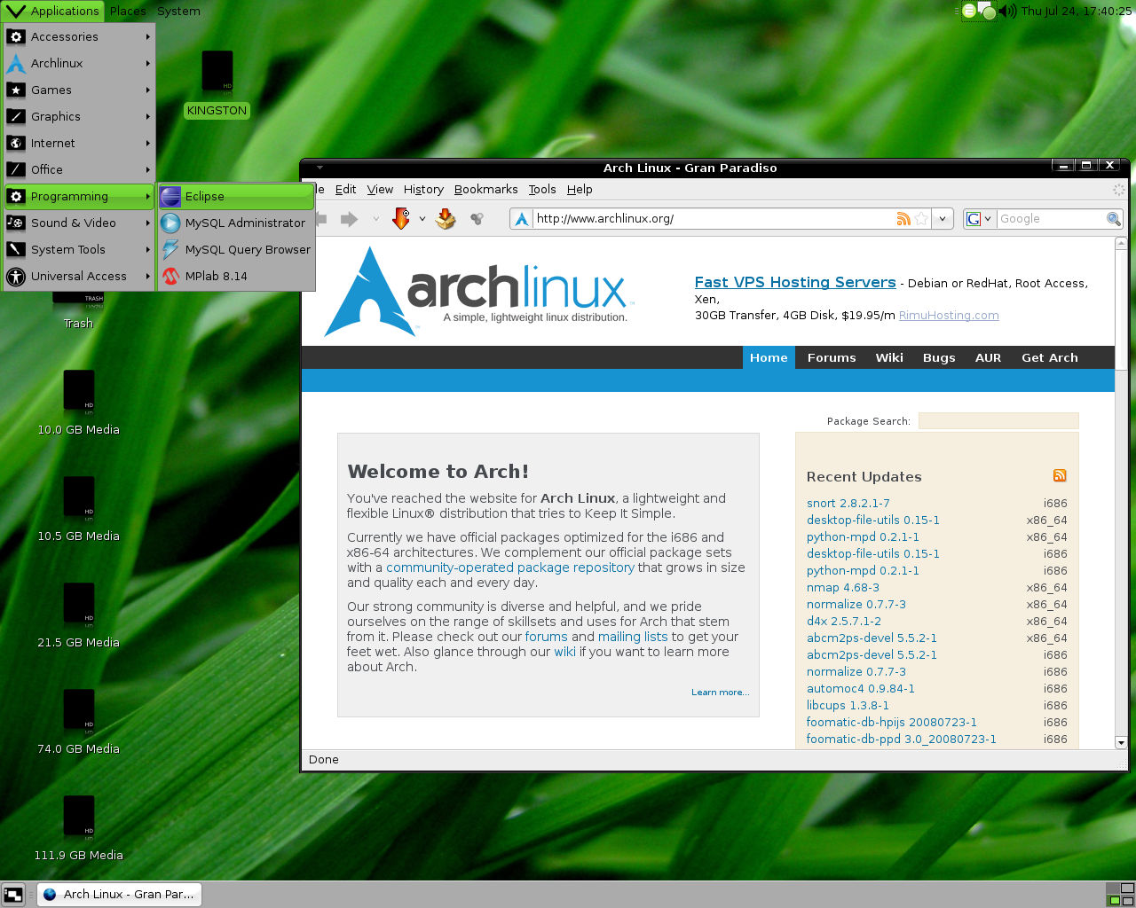Open the dropdown next to red download icon
Screen dimensions: 1136x908
pos(422,219)
